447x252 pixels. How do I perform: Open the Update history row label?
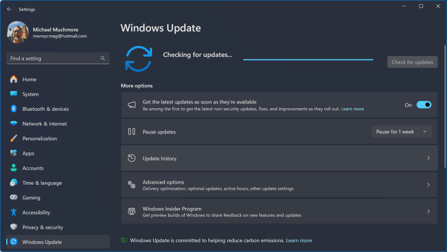click(159, 158)
